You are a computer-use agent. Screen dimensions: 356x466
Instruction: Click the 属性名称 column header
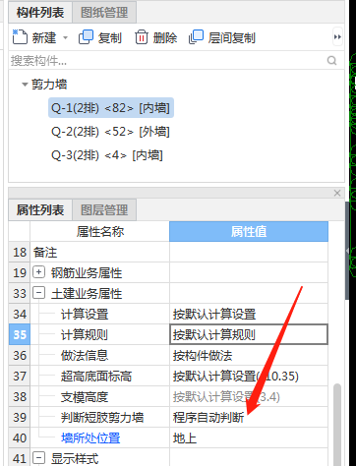(x=100, y=232)
